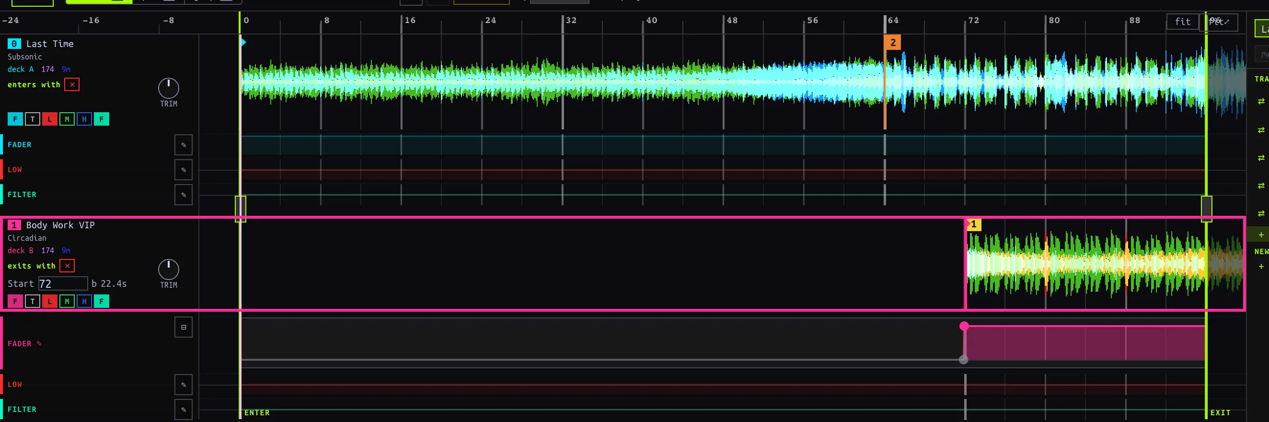Grab the EXIT boundary handle on the green line
Viewport: 1269px width, 422px height.
[x=1206, y=209]
